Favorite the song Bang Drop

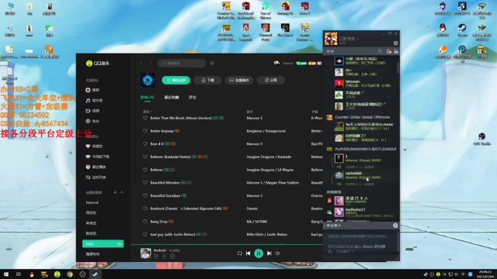pos(145,222)
